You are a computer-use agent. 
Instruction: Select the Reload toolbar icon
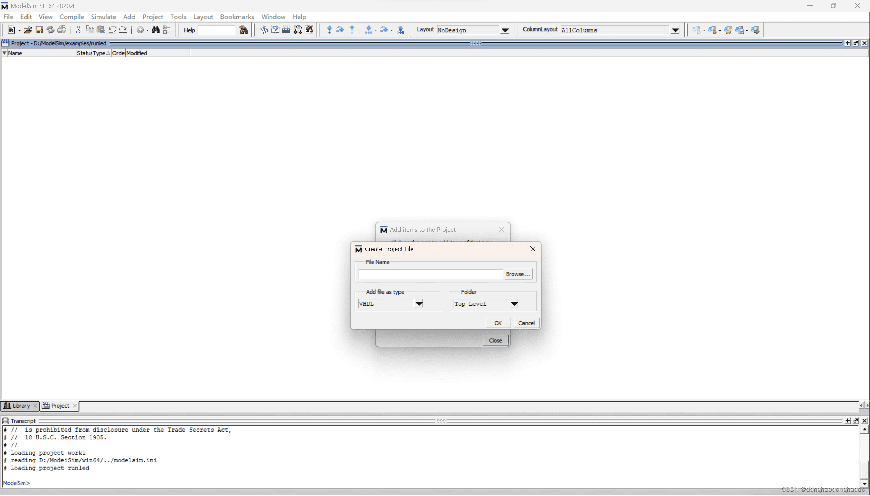(51, 30)
